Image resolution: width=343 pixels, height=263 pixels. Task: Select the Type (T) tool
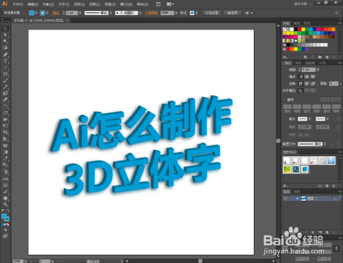click(5, 61)
